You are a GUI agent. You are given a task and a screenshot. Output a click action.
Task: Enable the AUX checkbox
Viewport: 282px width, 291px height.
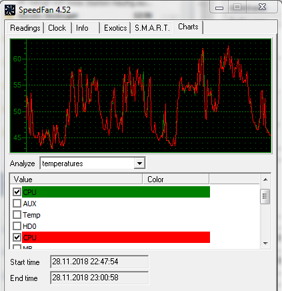[17, 204]
